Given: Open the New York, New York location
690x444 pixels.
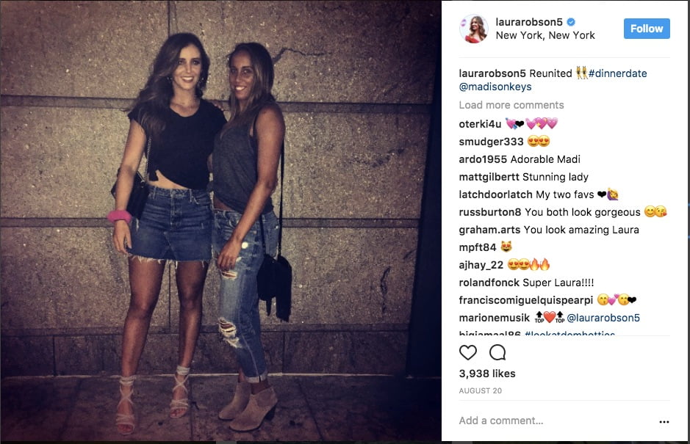Looking at the screenshot, I should pyautogui.click(x=545, y=35).
